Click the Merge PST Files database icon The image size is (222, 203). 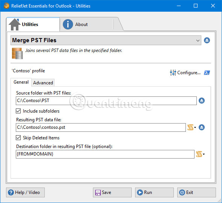pos(17,53)
